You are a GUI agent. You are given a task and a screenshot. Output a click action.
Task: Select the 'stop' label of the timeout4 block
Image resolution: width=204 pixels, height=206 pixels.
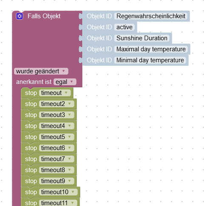click(x=31, y=126)
